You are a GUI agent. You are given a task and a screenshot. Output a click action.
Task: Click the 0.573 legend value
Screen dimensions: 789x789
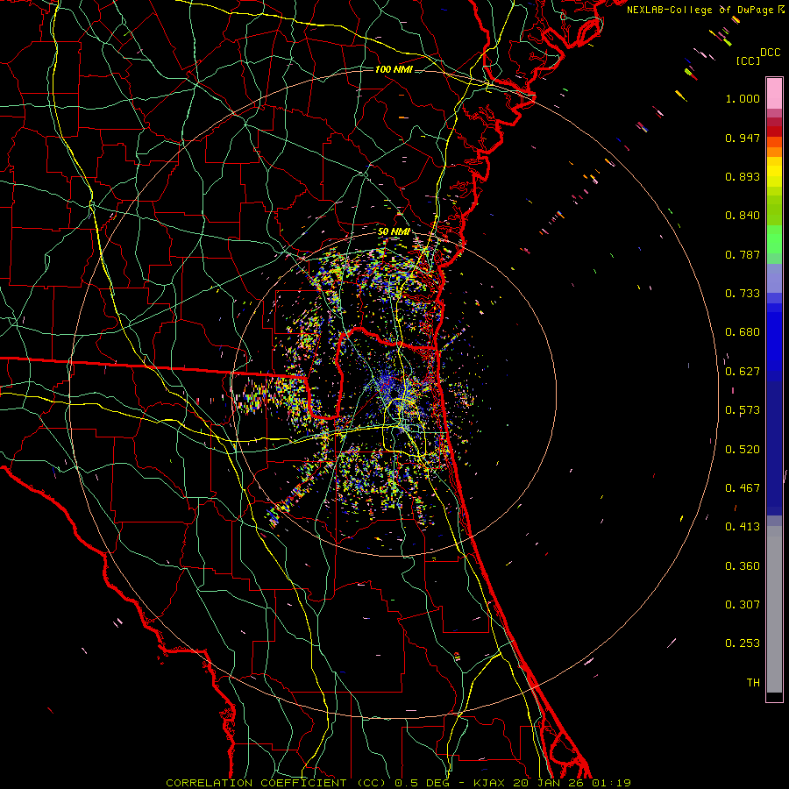(x=743, y=410)
